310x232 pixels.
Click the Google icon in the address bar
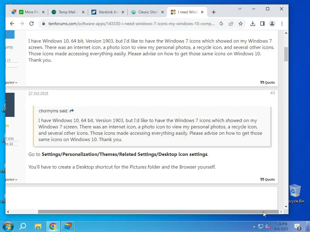coord(221,24)
